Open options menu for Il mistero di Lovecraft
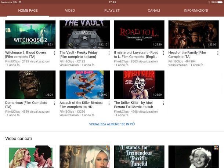 (163, 53)
